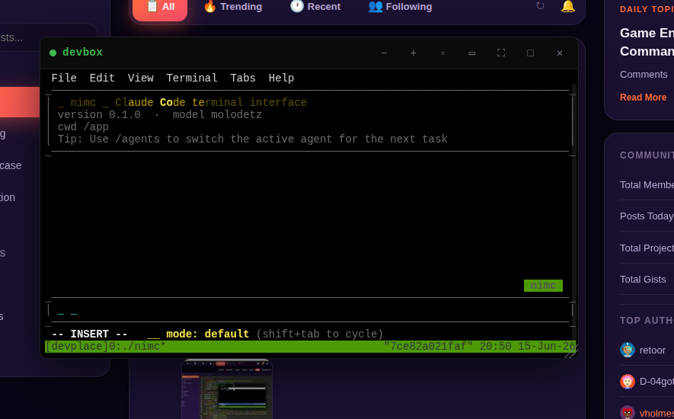Click the 'Total Gists' stat row

647,279
